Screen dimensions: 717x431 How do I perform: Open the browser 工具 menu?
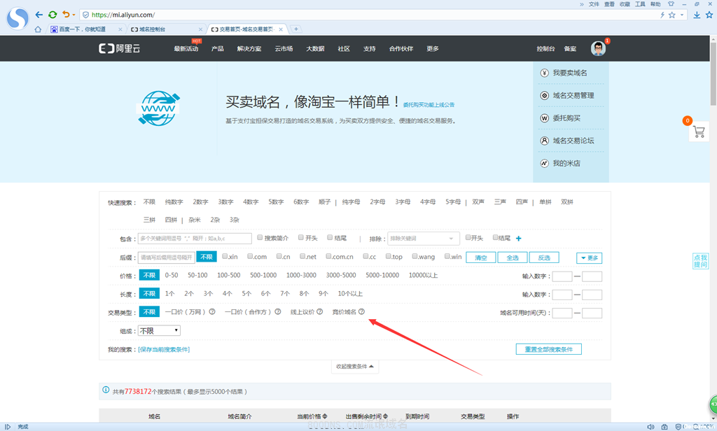(x=640, y=4)
